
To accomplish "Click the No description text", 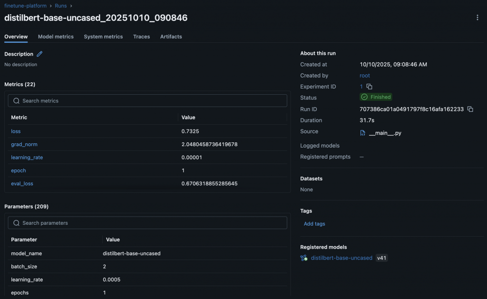I will click(x=21, y=64).
